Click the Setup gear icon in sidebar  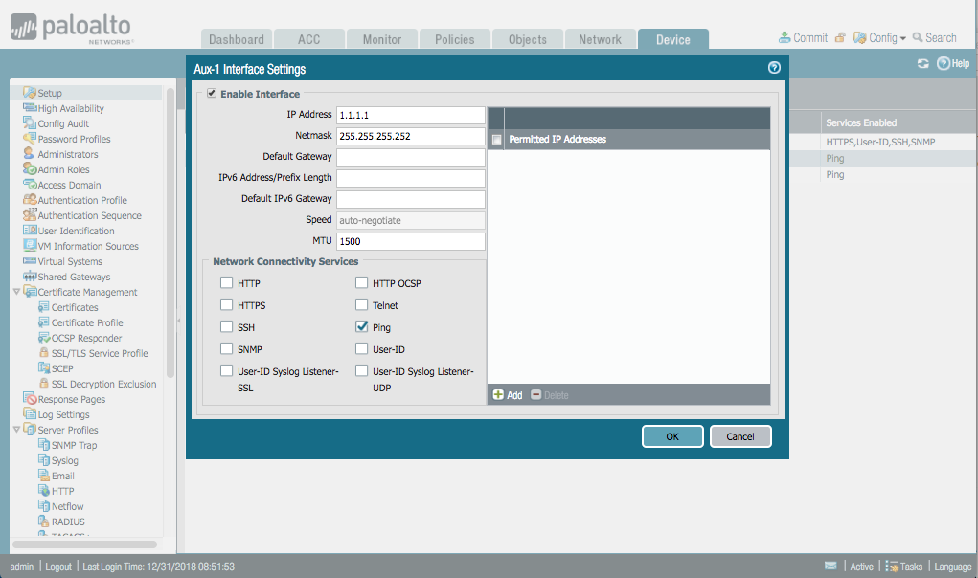tap(30, 92)
